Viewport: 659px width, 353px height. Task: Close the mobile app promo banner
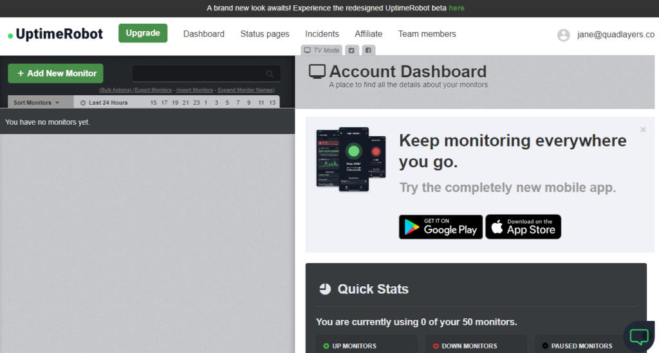click(643, 130)
